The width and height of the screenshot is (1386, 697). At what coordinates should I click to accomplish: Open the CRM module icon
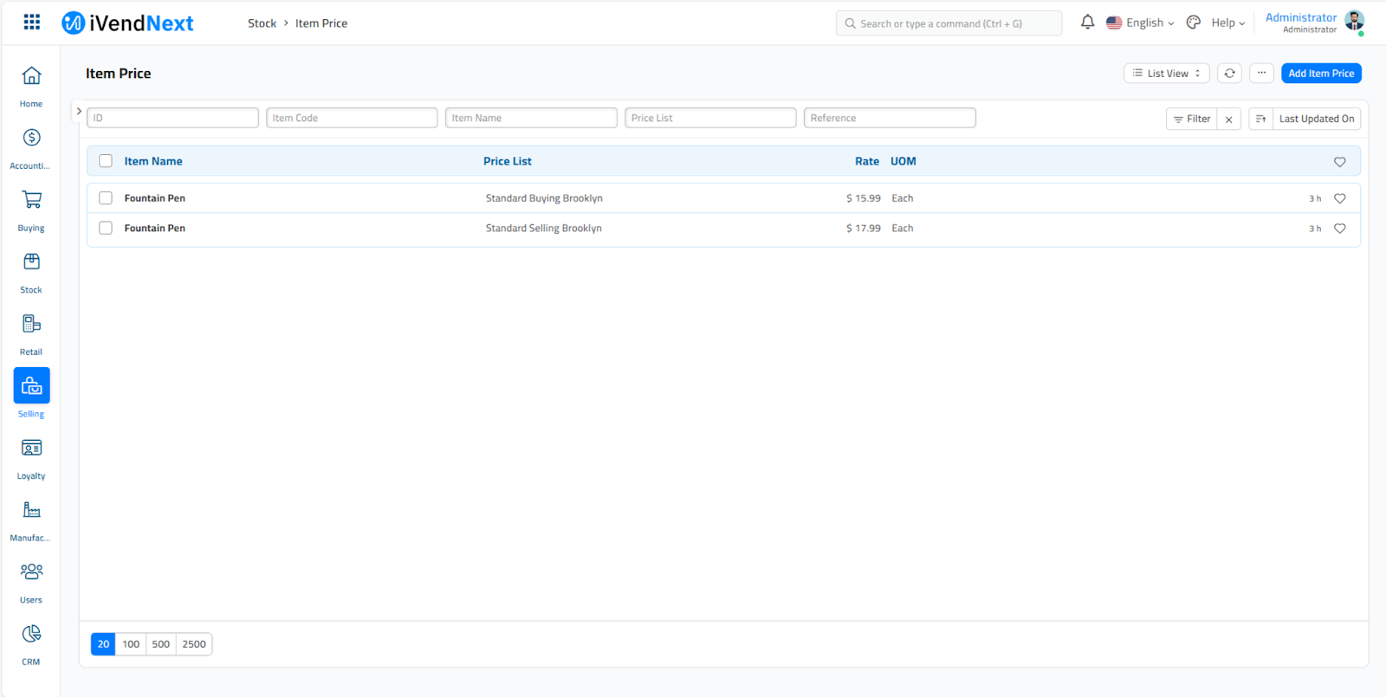[x=31, y=635]
